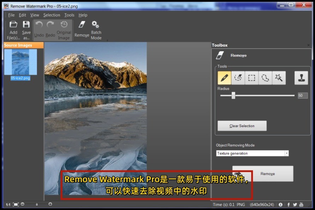Open the Tools menu
The width and height of the screenshot is (315, 210).
point(69,15)
